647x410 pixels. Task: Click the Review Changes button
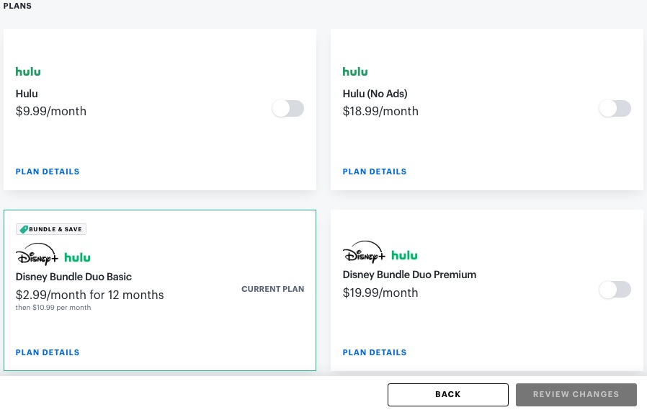[576, 394]
